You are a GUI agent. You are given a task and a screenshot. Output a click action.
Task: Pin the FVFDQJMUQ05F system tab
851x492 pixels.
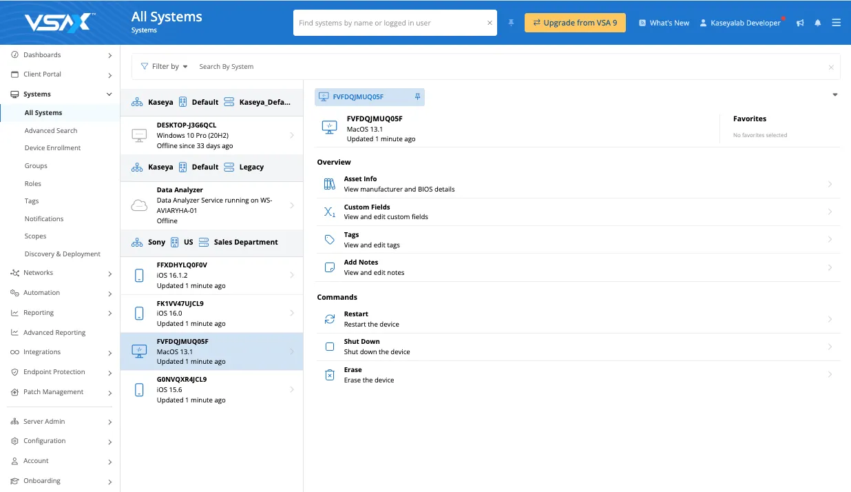[x=417, y=97]
